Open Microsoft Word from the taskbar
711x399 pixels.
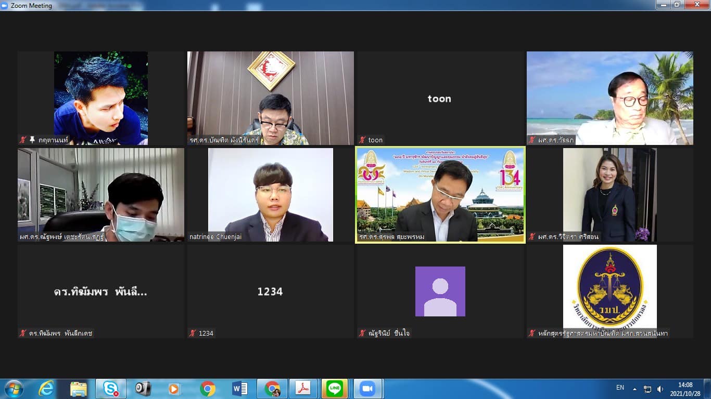pyautogui.click(x=239, y=389)
